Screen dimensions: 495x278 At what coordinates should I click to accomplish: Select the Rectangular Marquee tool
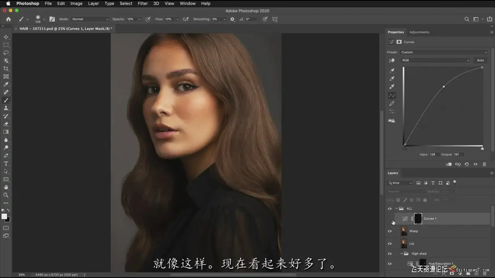click(6, 45)
